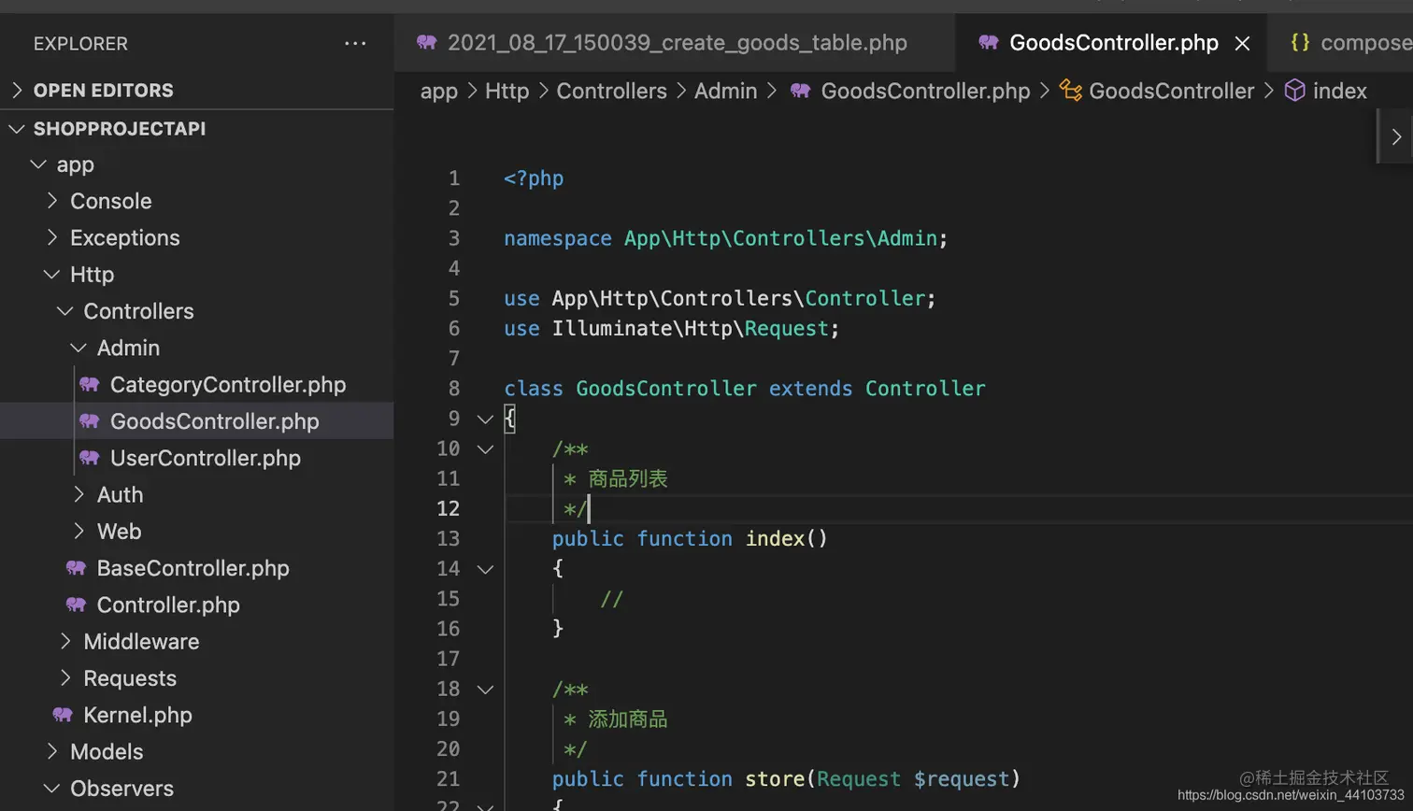Switch to 2021_08_17_150039_create_goods_table.php tab
The image size is (1413, 811).
675,43
